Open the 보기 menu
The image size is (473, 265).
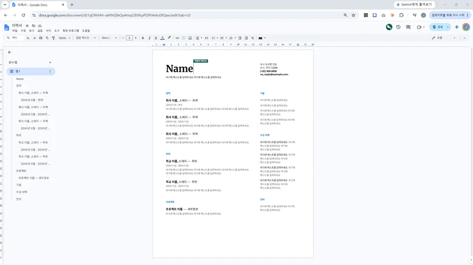coord(31,31)
